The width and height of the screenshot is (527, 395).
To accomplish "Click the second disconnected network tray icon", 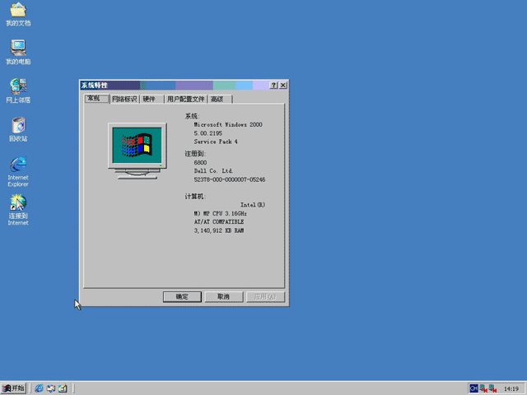I will (492, 388).
